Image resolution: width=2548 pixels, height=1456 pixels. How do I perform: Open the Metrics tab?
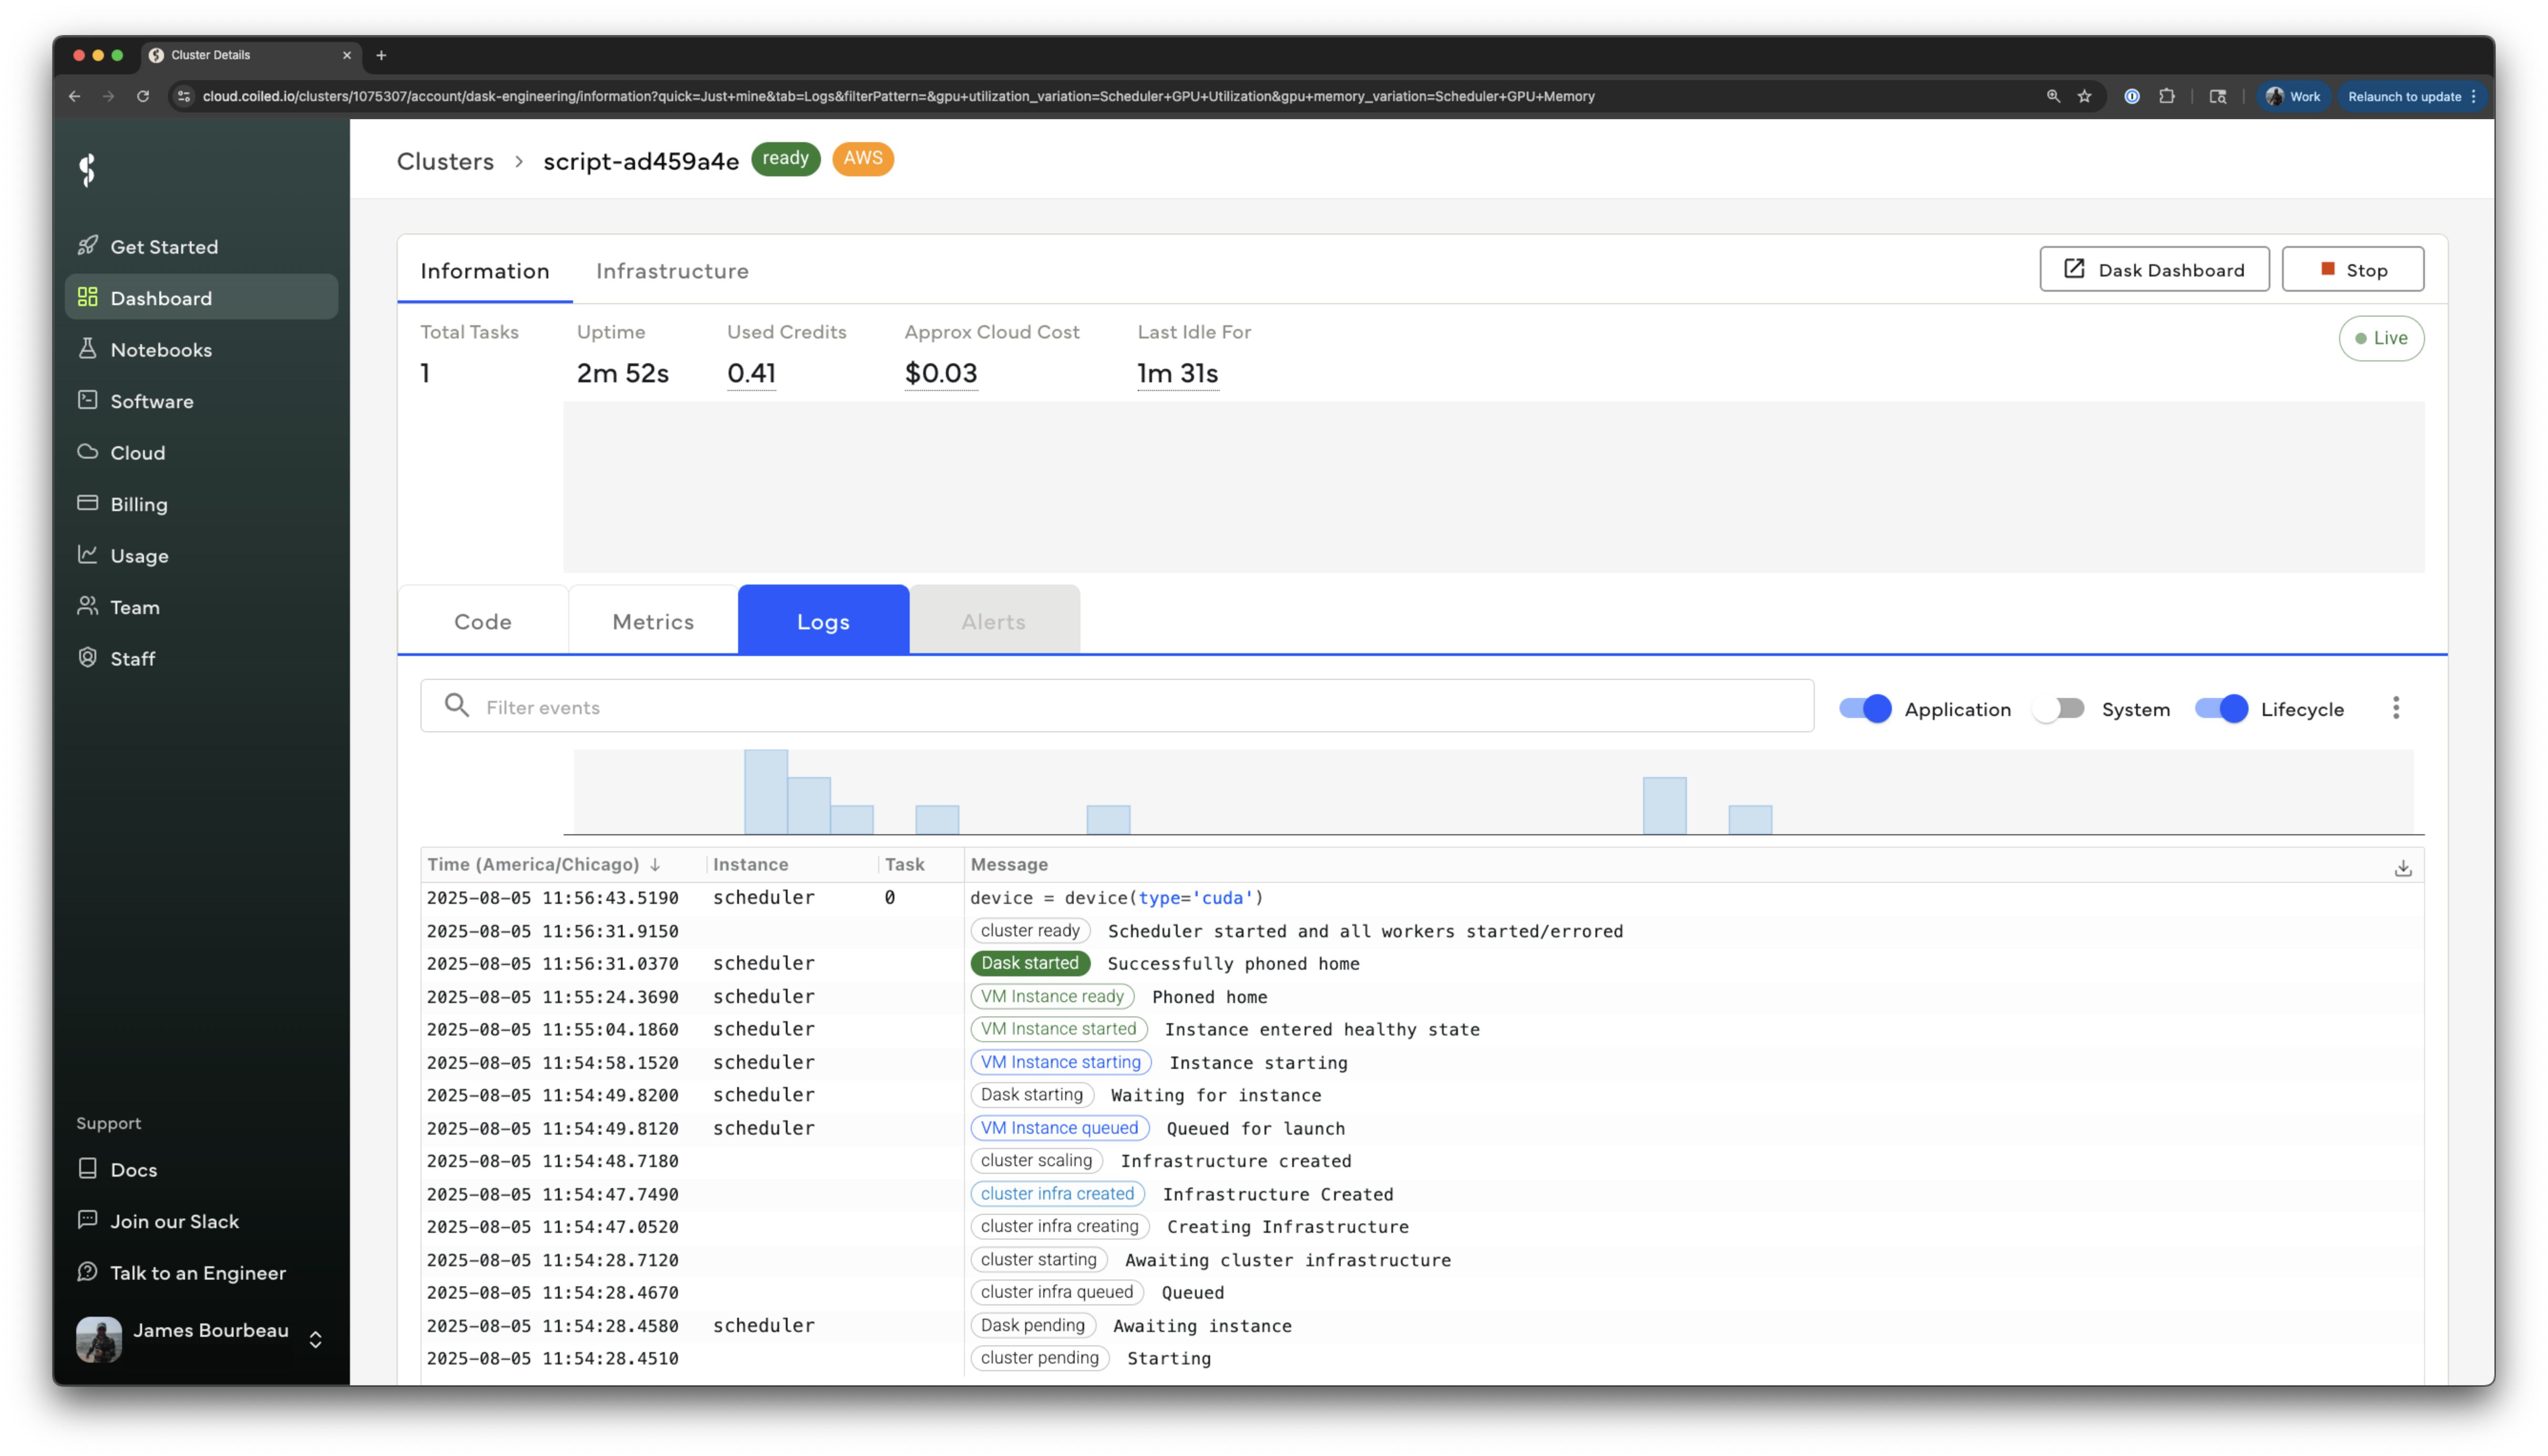653,621
